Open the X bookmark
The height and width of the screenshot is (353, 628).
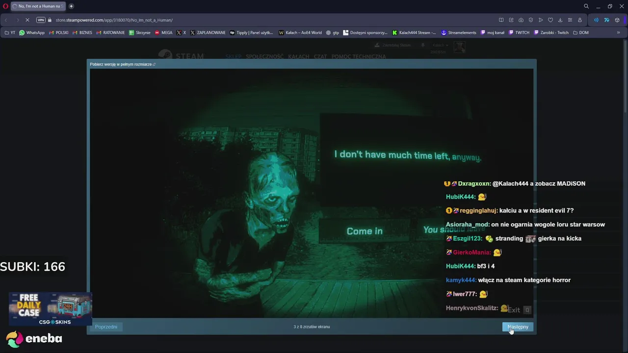[x=182, y=32]
